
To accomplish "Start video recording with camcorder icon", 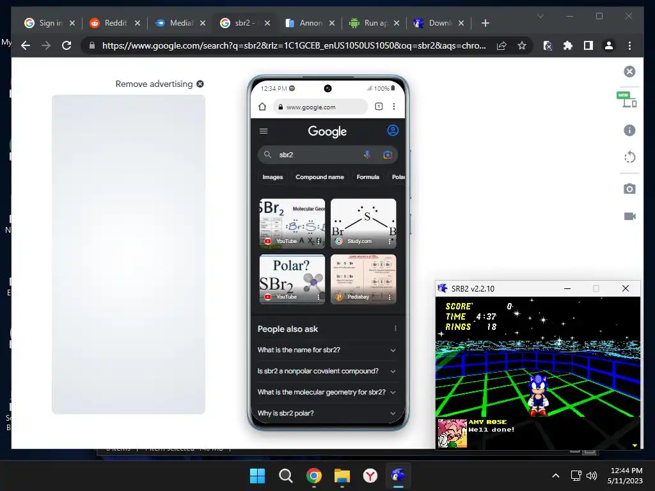I will (629, 216).
